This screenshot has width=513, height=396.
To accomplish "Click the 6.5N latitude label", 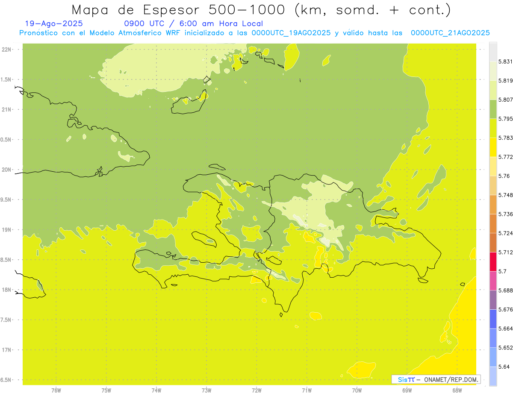I will (x=7, y=380).
